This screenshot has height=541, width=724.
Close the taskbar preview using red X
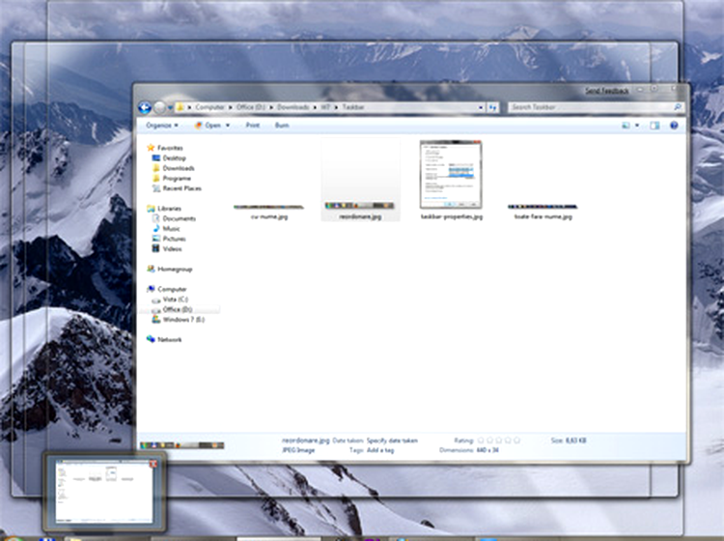[153, 463]
